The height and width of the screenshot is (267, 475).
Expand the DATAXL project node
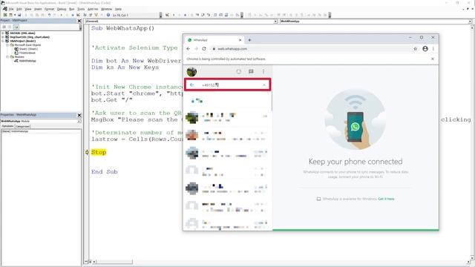[3, 33]
